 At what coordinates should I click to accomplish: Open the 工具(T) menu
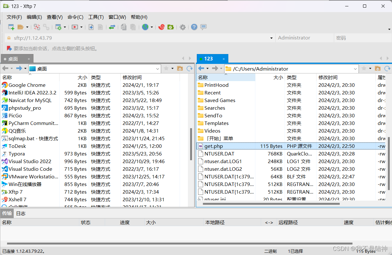click(x=96, y=17)
